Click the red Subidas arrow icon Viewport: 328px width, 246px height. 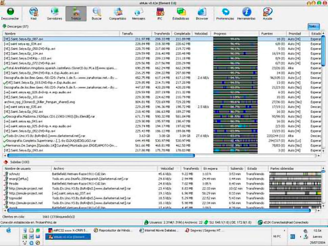click(6, 162)
